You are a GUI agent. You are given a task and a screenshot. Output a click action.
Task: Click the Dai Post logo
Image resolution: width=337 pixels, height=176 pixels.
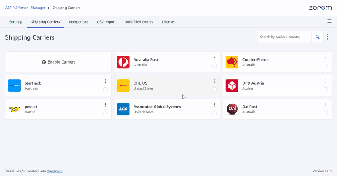232,109
